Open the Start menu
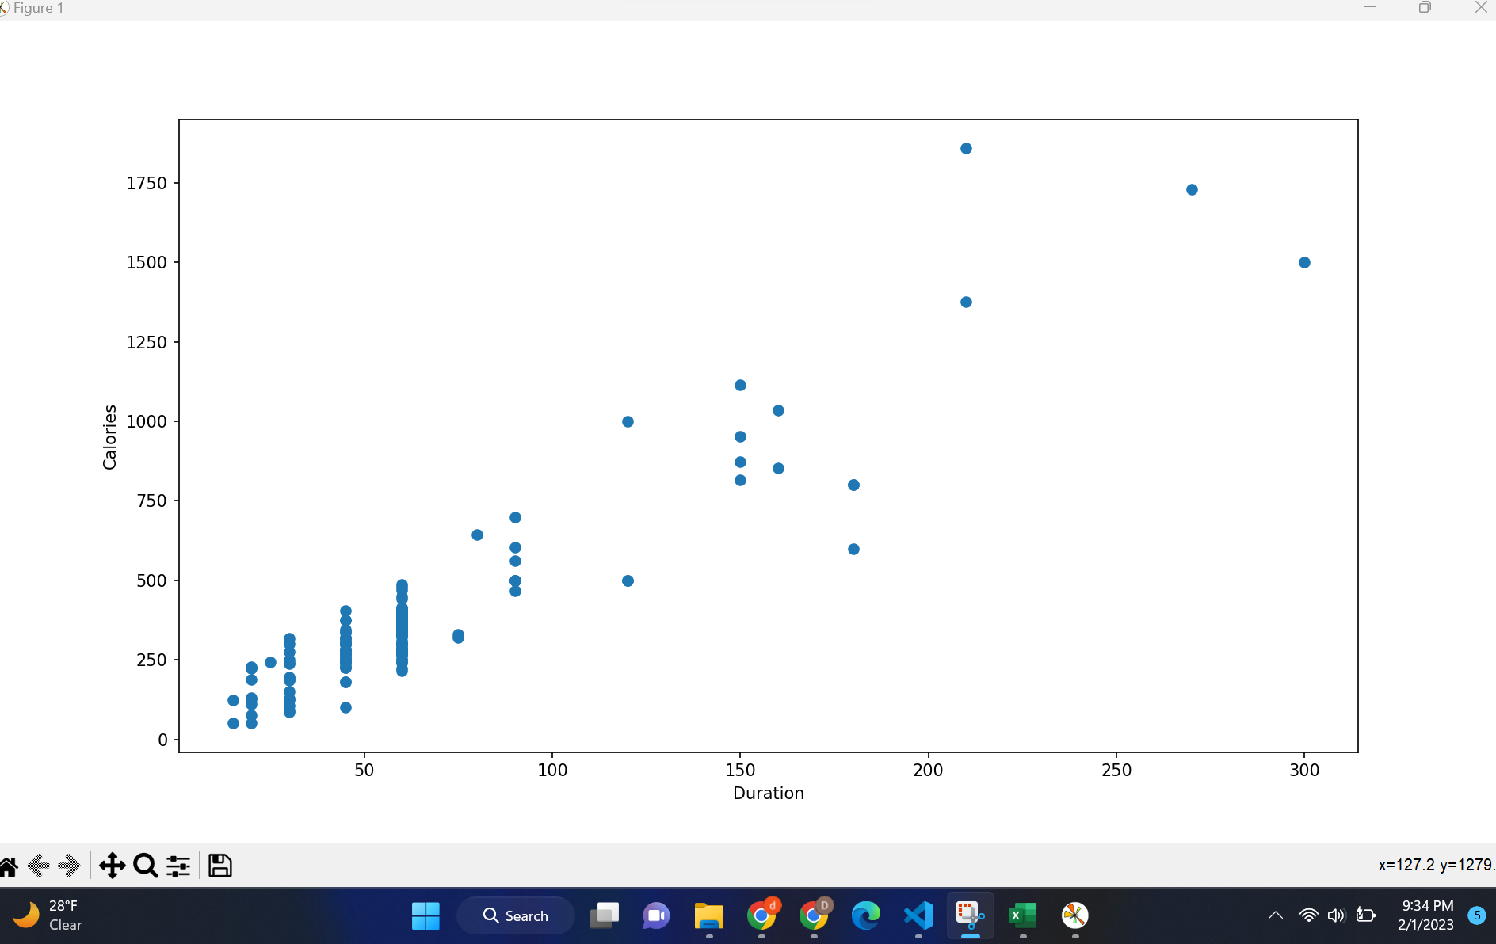 click(426, 915)
